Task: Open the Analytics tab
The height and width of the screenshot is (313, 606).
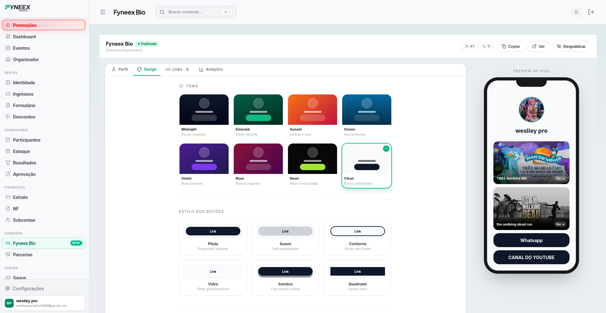Action: coord(211,69)
